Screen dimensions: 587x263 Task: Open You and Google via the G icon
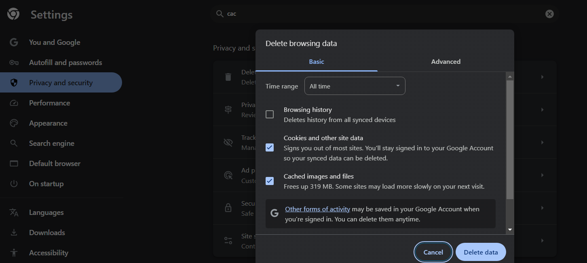(x=14, y=42)
